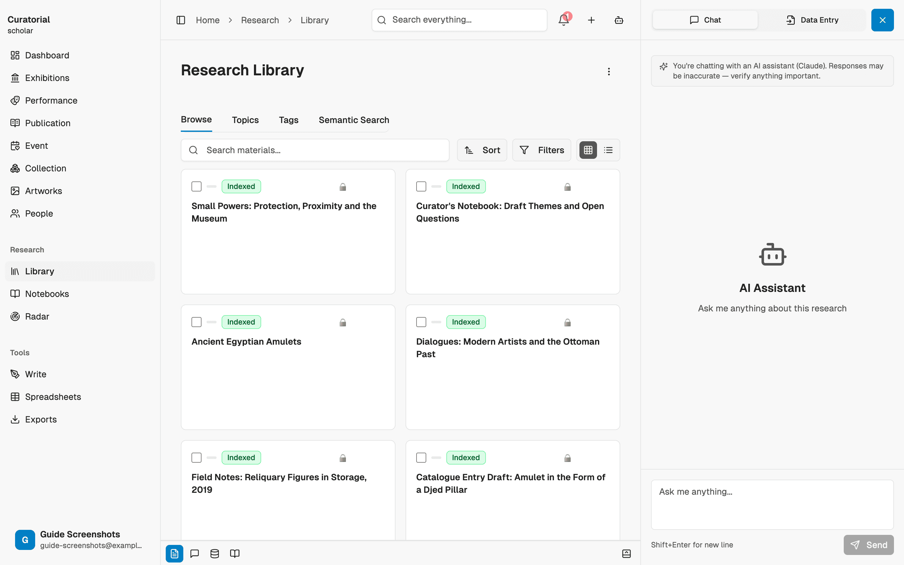The width and height of the screenshot is (904, 565).
Task: Click lock icon on Dialogues card
Action: point(568,322)
